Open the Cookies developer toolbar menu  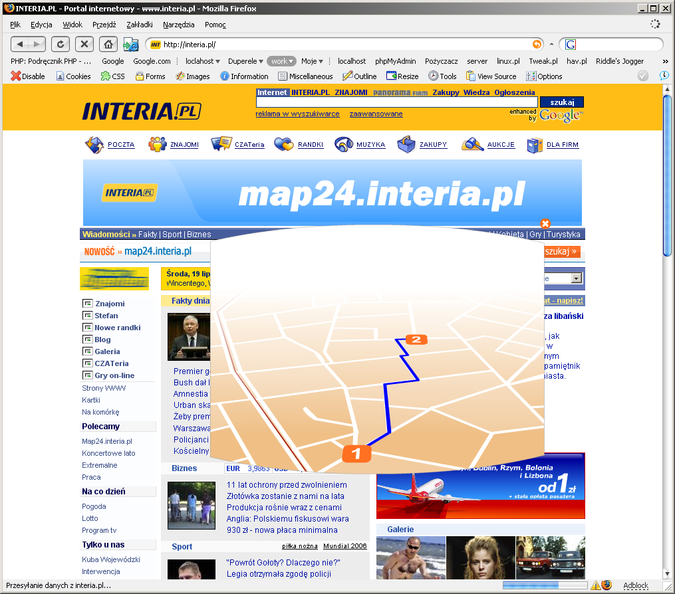click(x=73, y=76)
